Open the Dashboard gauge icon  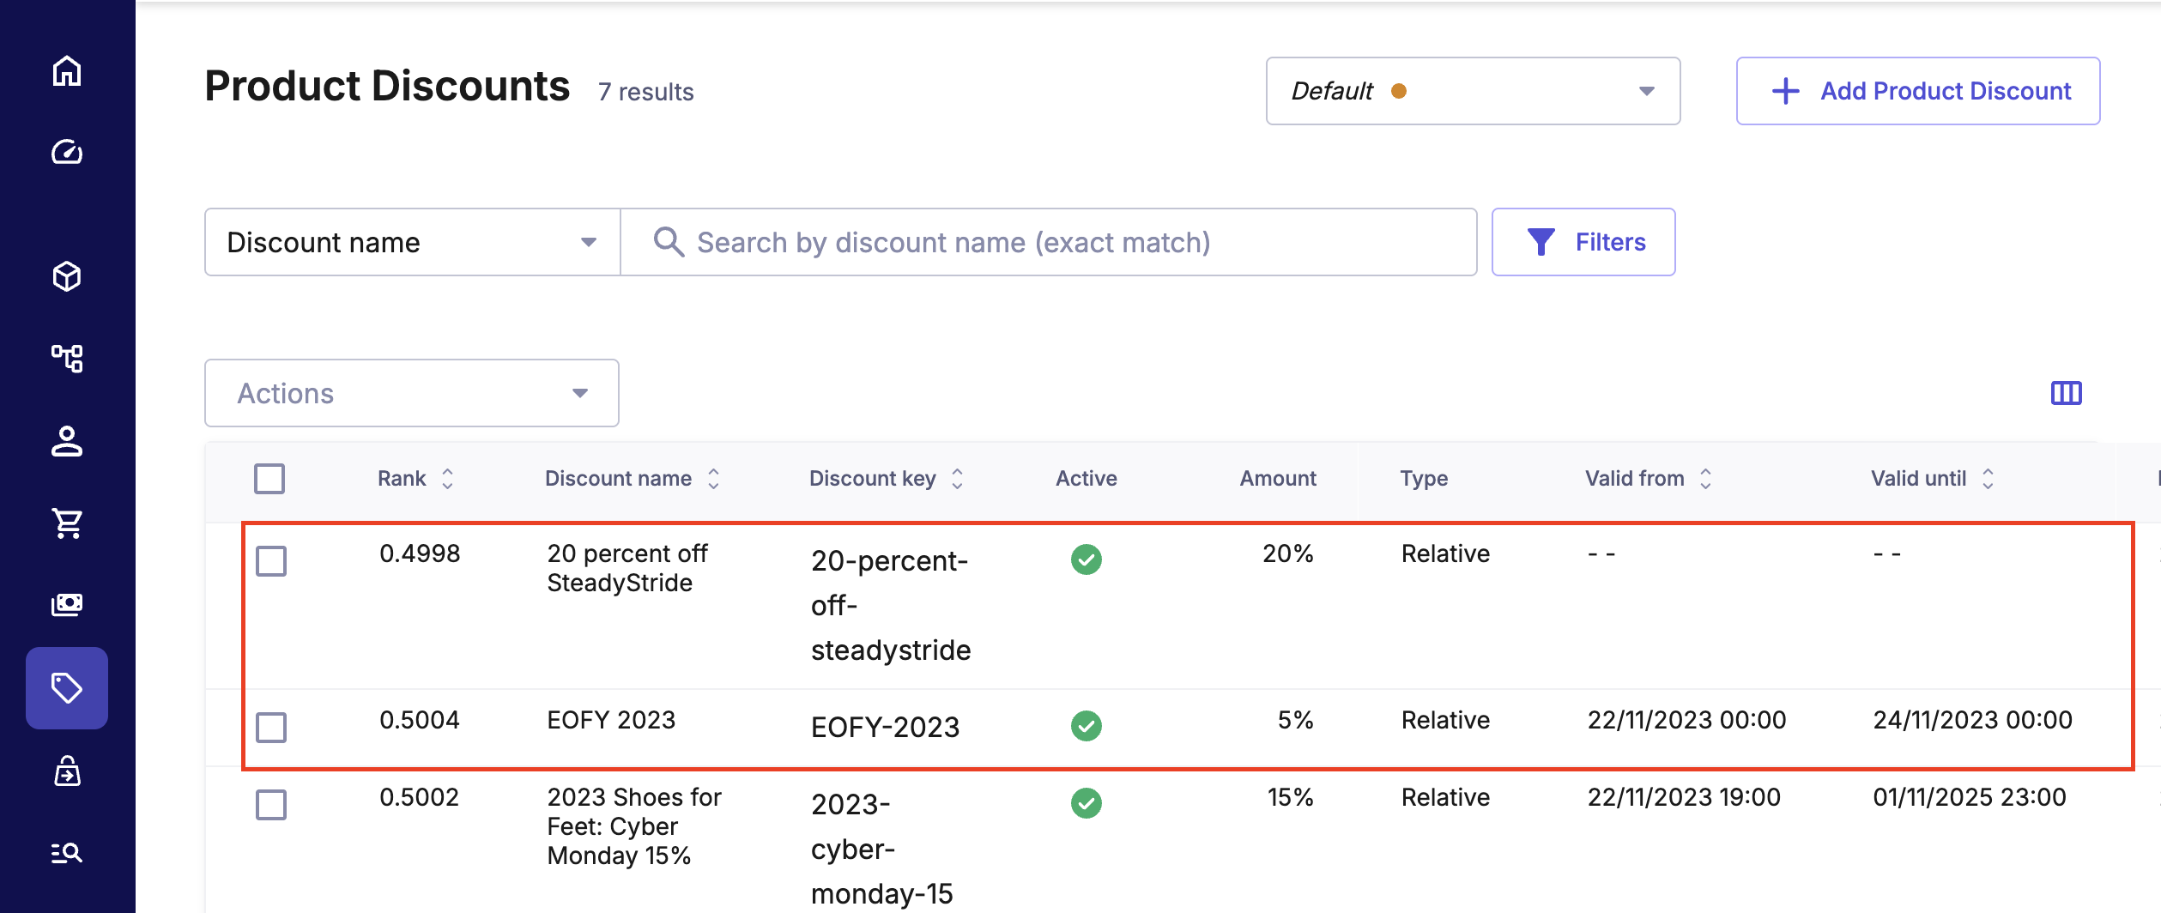point(67,152)
